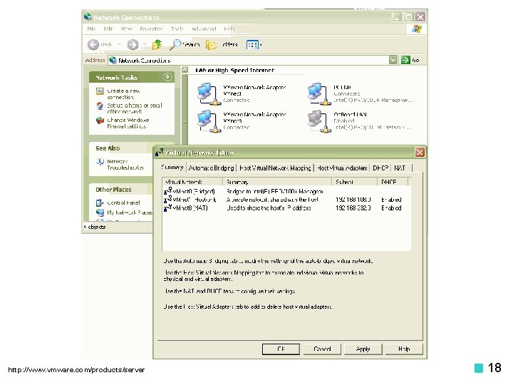The width and height of the screenshot is (513, 385).
Task: Click the Change Windows Firewall settings icon
Action: 100,120
